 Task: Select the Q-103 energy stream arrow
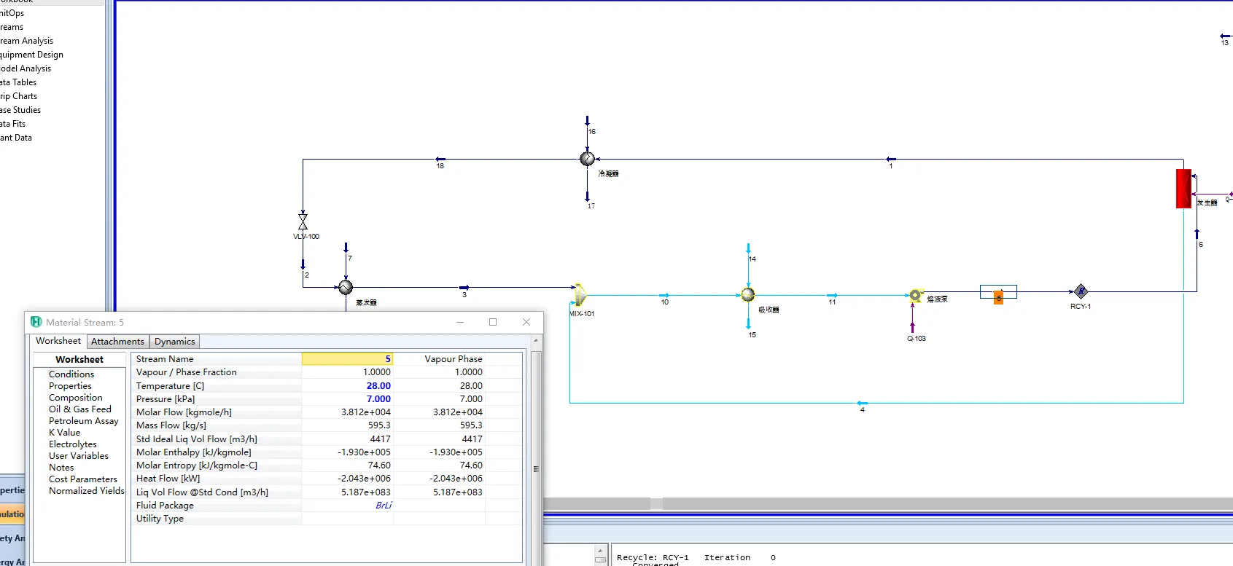pos(912,328)
